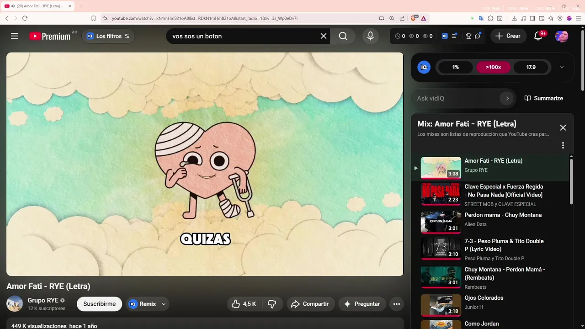Clear the search box text
Viewport: 585px width, 329px height.
[x=324, y=36]
